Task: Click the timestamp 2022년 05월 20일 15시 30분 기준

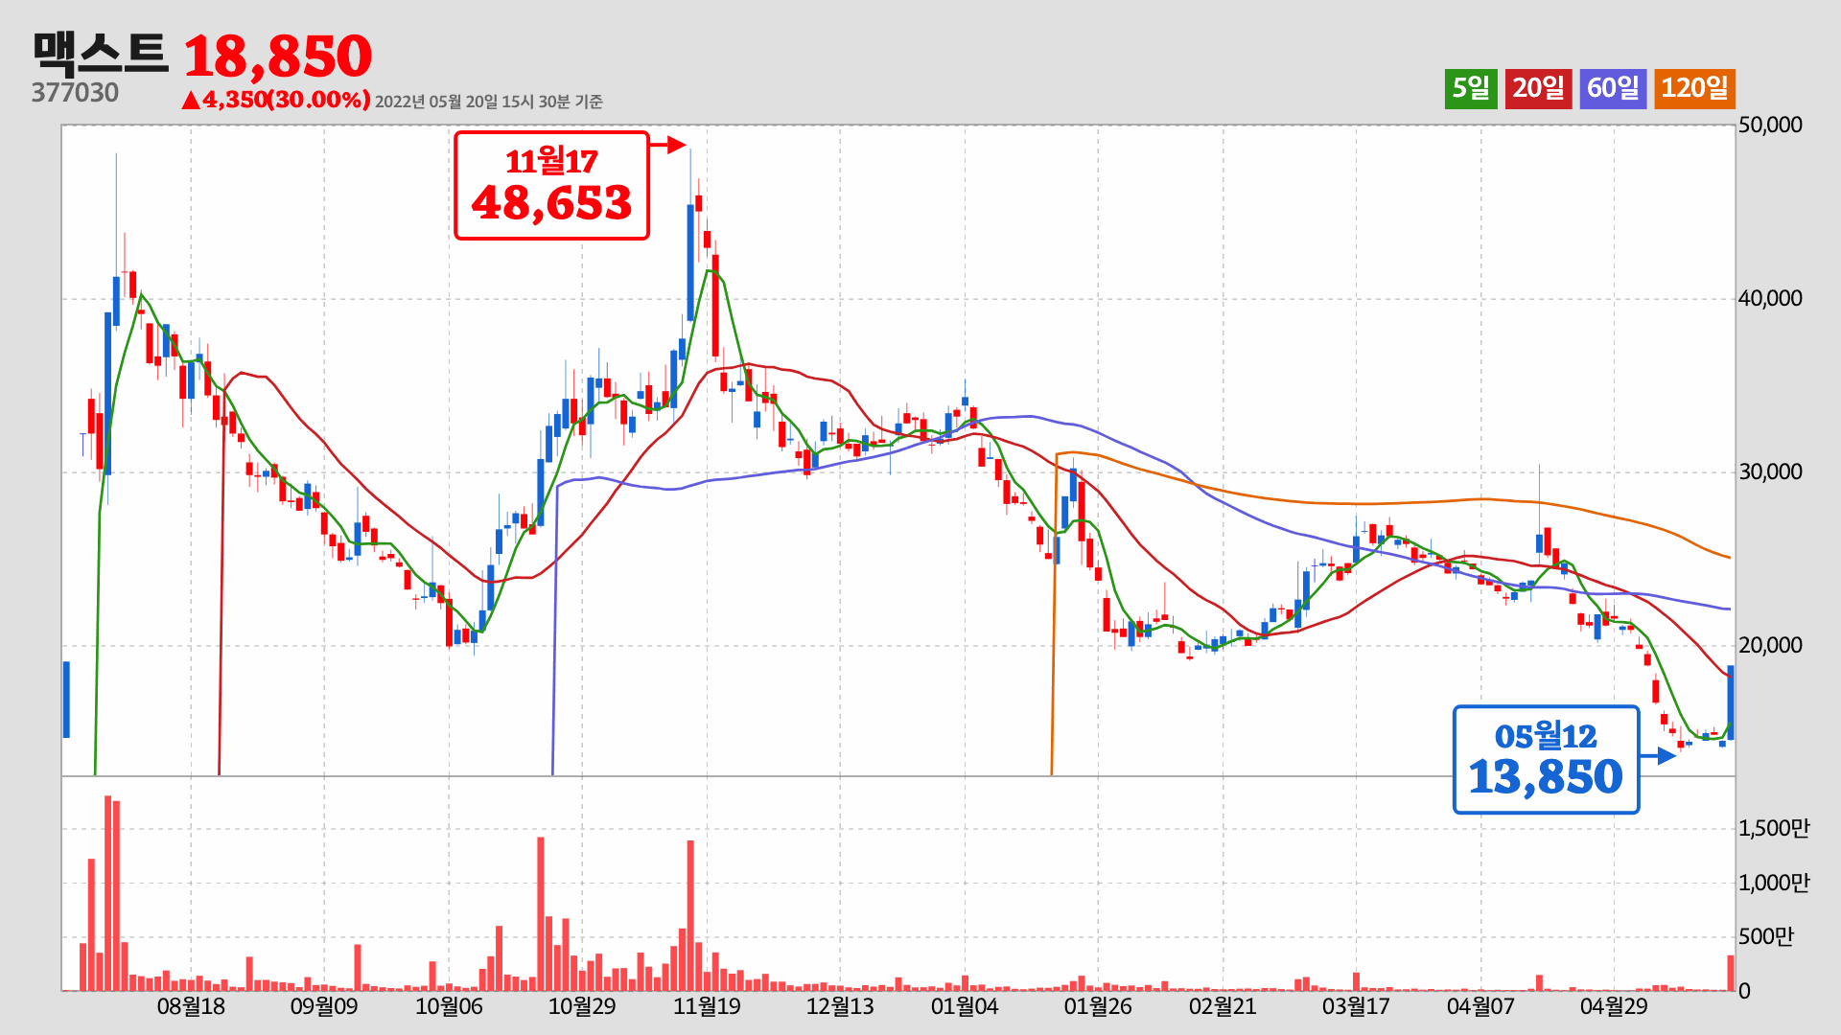Action: 488,102
